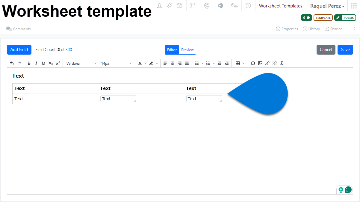Open the Comments section
Screen dimensions: 360x202
point(19,29)
